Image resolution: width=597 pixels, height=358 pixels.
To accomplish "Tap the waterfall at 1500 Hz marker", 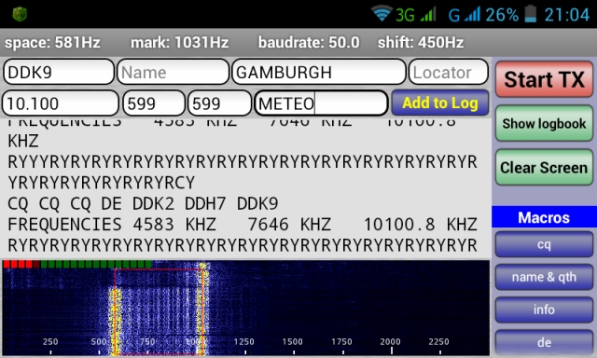I will pos(292,341).
